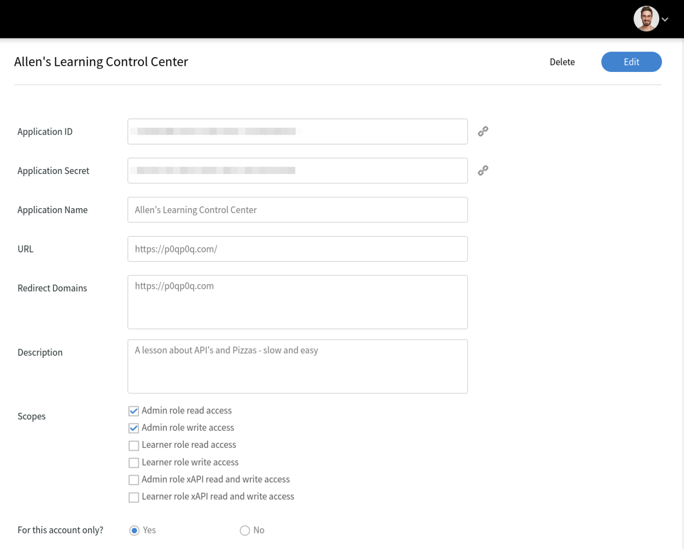
Task: Click the Delete link
Action: tap(562, 62)
